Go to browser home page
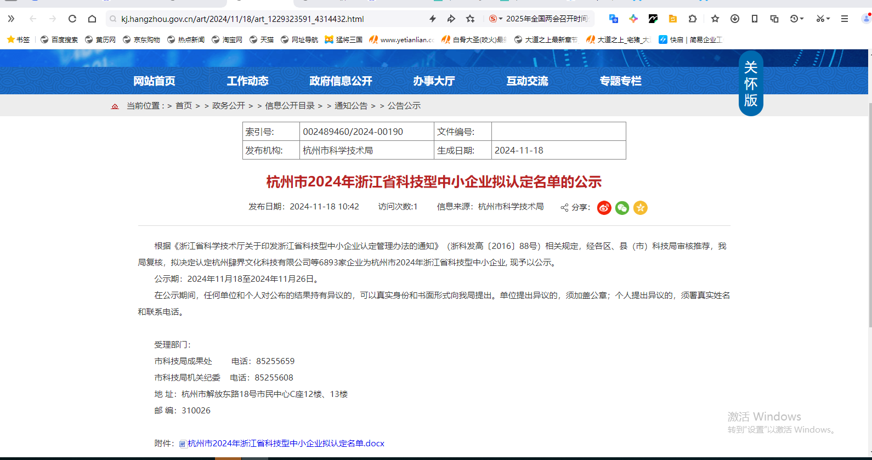Screen dimensions: 872x460 coord(92,19)
